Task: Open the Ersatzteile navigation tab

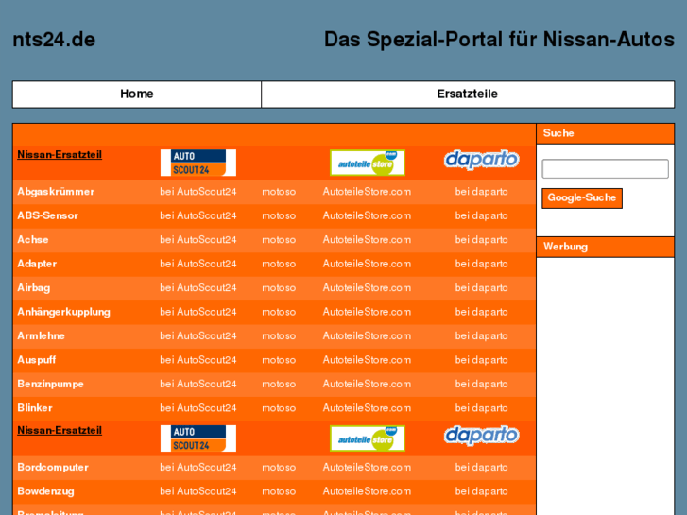Action: coord(468,94)
